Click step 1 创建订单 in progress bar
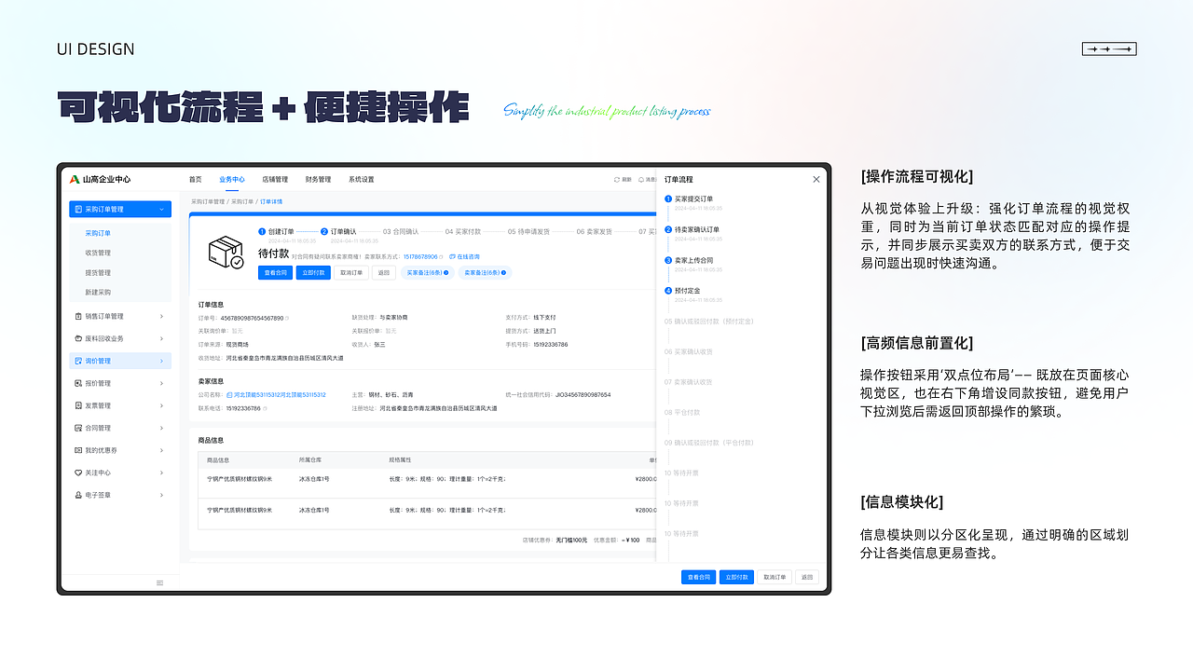Viewport: 1193px width, 671px height. click(x=276, y=231)
